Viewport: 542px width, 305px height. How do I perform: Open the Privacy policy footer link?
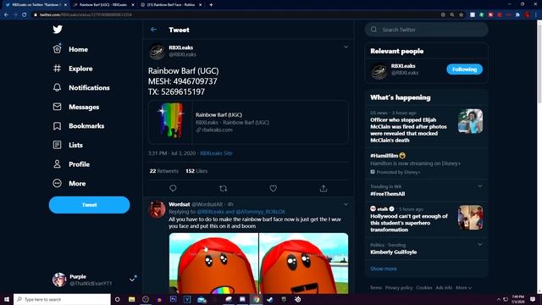[399, 288]
